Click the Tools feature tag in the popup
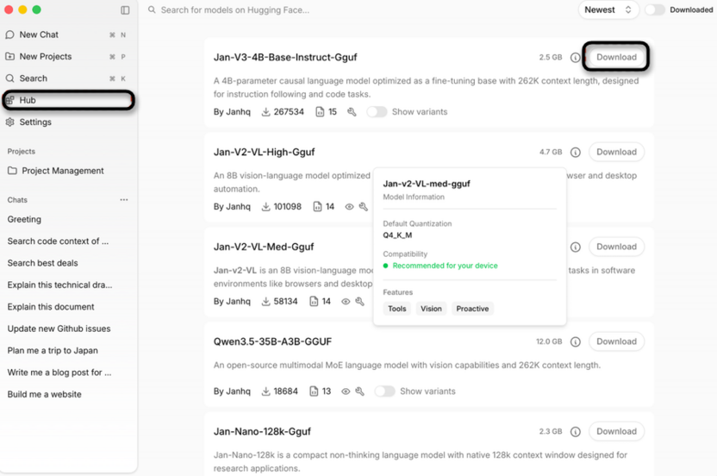 pyautogui.click(x=397, y=309)
